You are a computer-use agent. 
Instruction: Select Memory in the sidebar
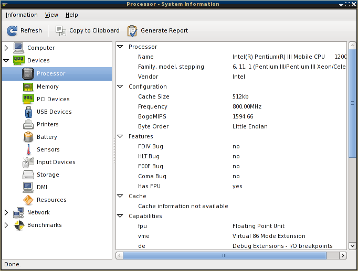point(57,86)
